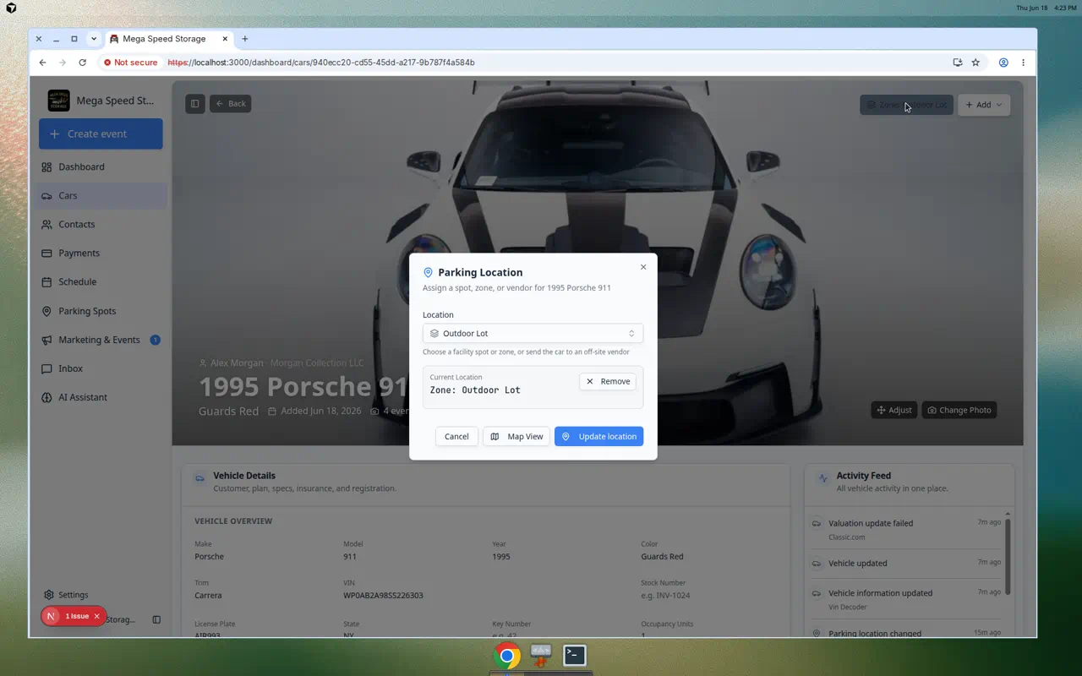Click the Mega Speed Storage logo
The height and width of the screenshot is (676, 1082).
[58, 101]
